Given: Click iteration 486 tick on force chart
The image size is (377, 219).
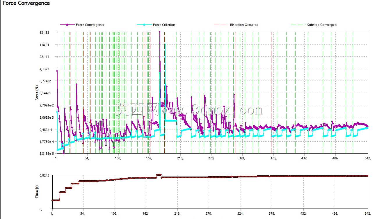Looking at the screenshot, I should pyautogui.click(x=335, y=158).
